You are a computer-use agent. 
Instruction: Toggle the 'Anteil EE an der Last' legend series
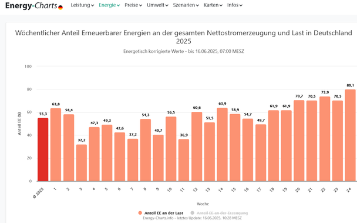[161, 213]
